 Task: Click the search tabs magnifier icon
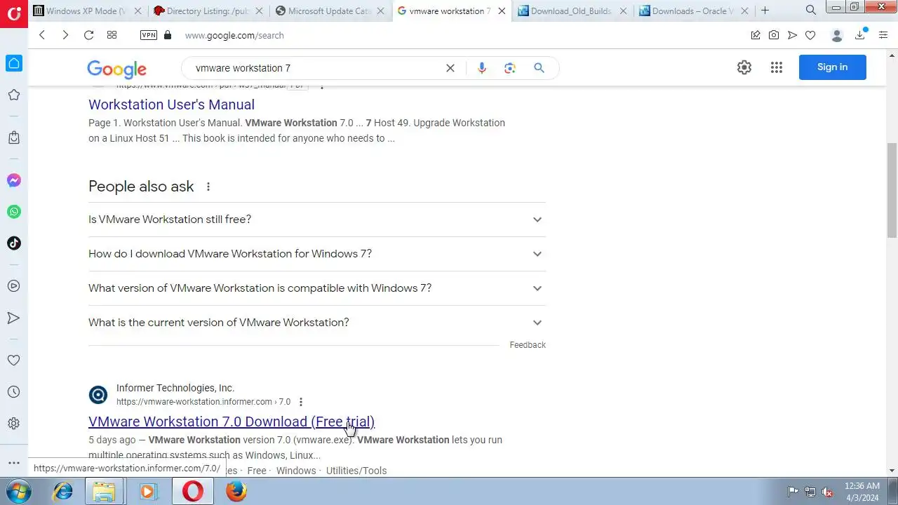tap(810, 11)
